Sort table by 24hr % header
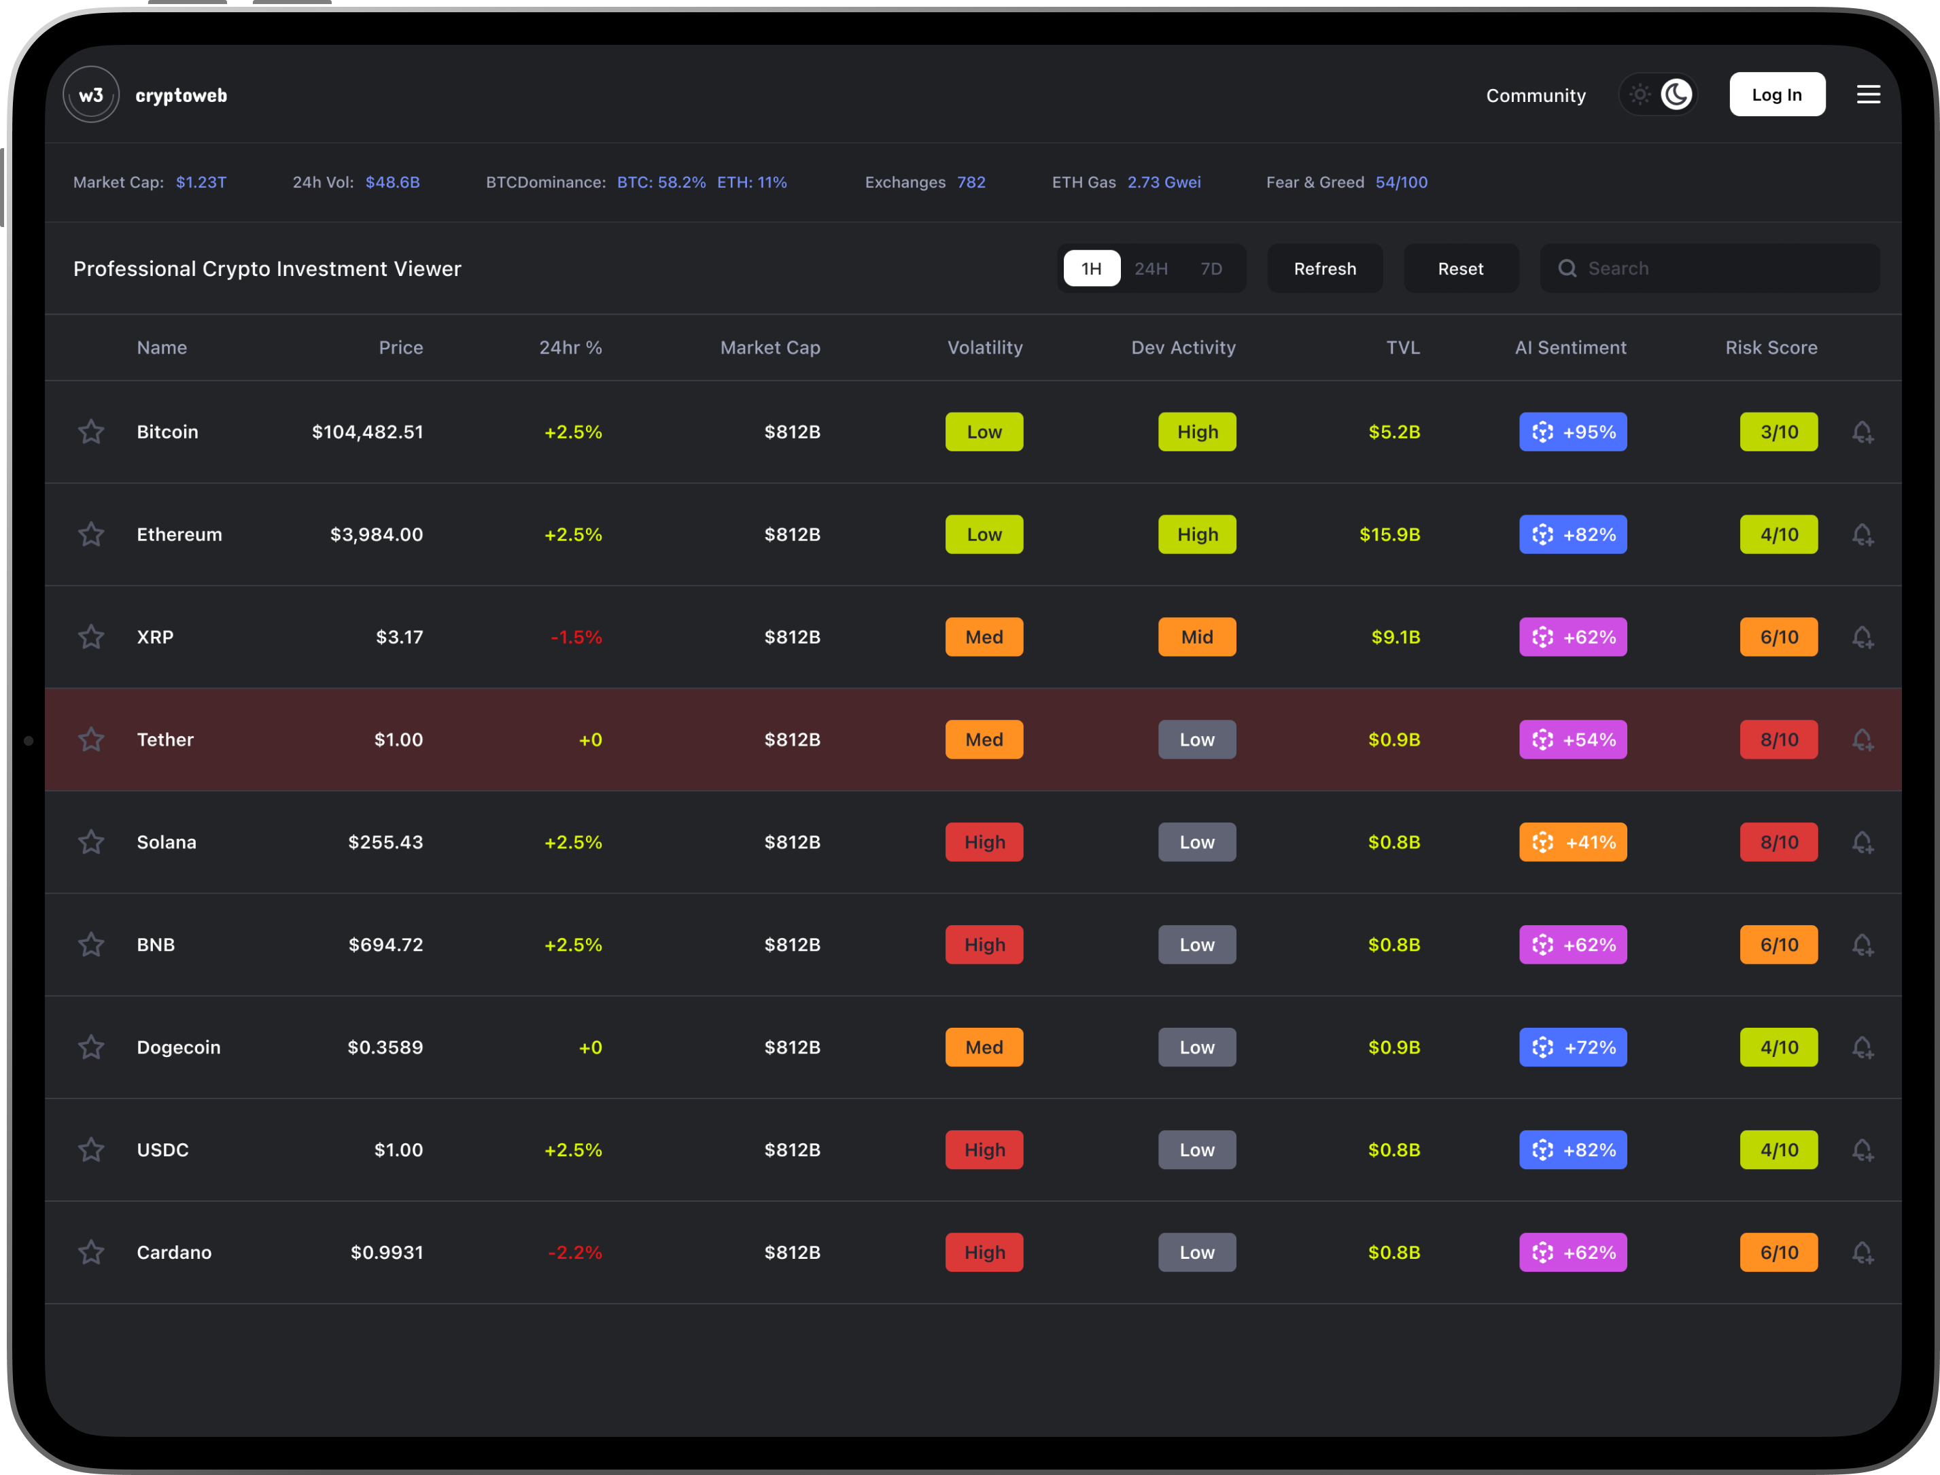Screen dimensions: 1940x1475 point(570,348)
